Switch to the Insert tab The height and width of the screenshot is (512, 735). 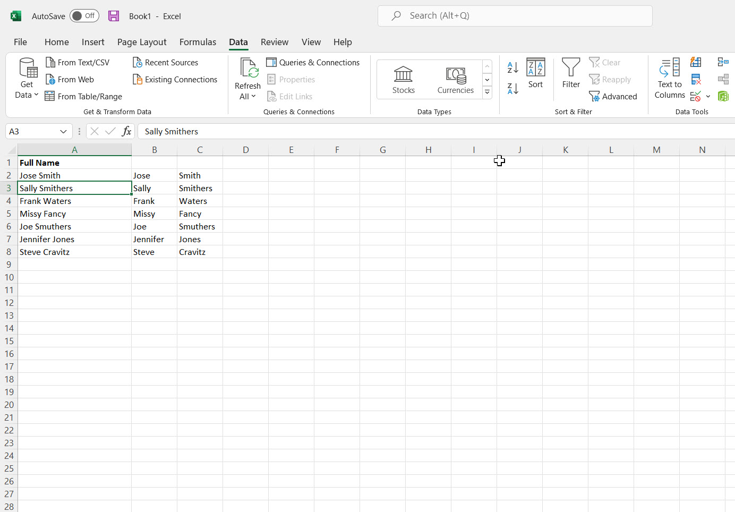pyautogui.click(x=93, y=42)
